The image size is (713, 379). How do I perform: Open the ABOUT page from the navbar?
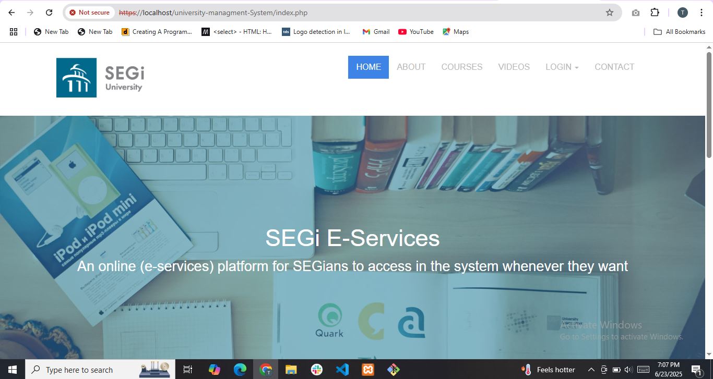click(411, 67)
